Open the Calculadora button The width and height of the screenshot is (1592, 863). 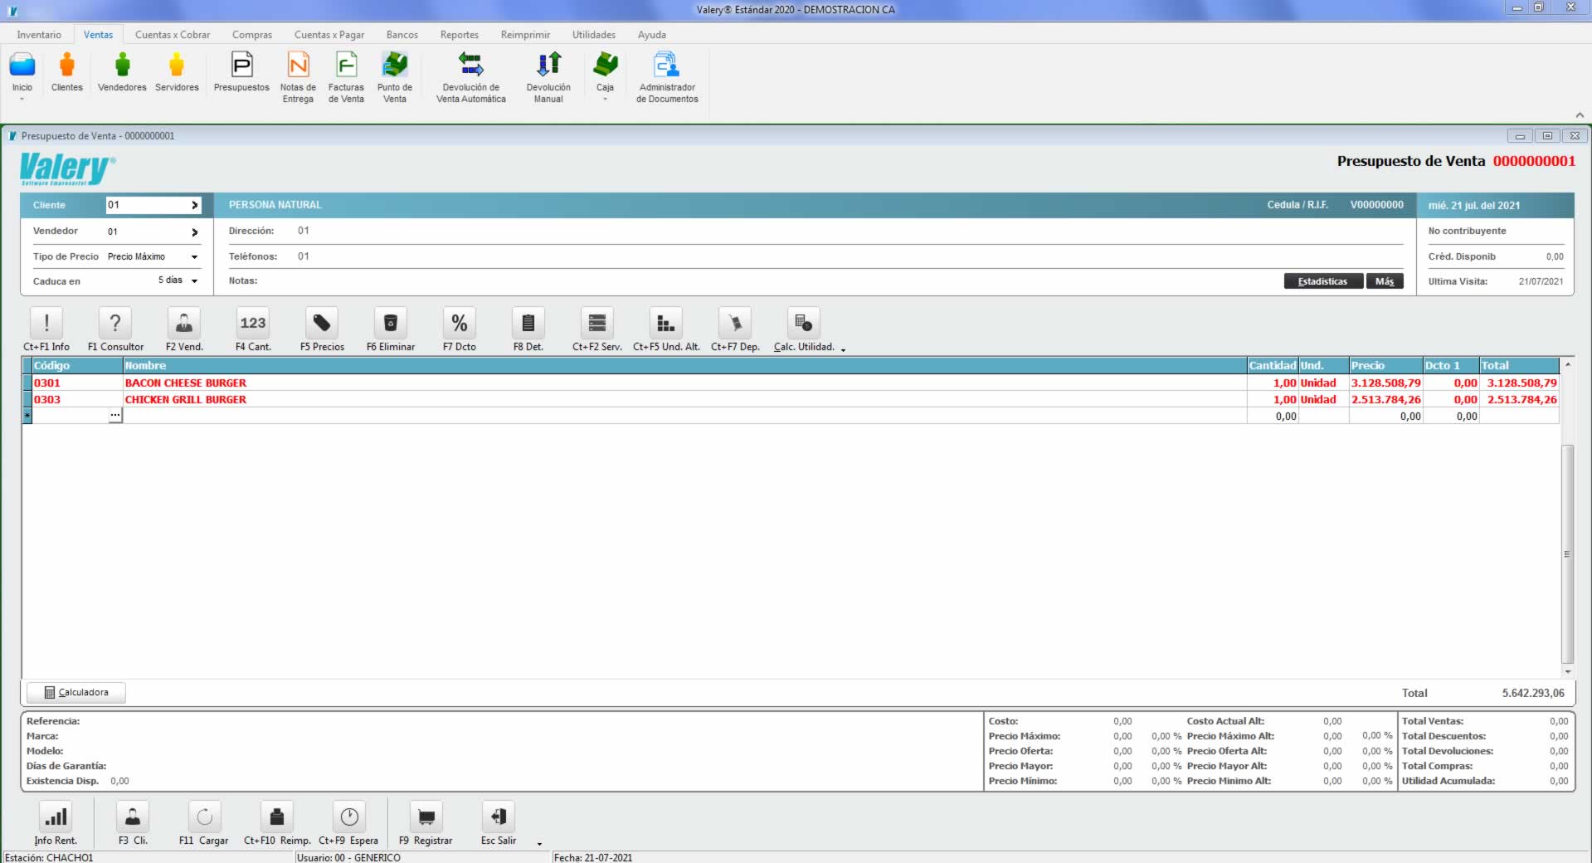tap(76, 692)
